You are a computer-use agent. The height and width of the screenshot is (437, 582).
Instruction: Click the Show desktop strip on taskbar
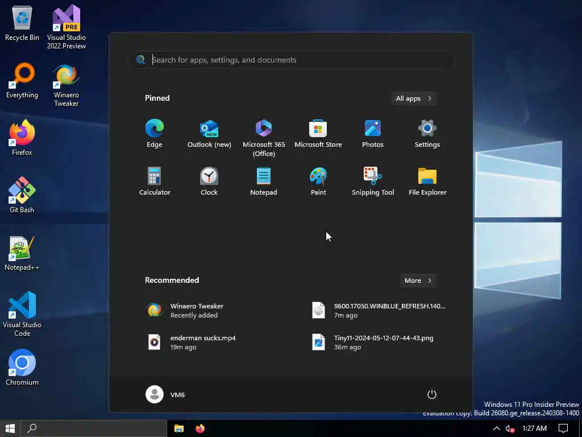580,428
